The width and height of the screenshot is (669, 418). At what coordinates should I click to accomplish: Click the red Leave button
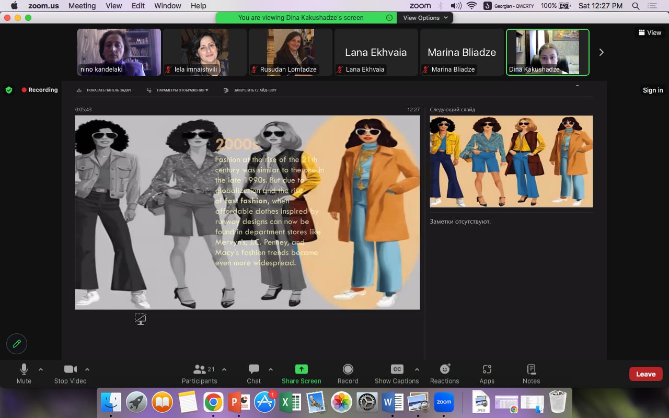[645, 374]
